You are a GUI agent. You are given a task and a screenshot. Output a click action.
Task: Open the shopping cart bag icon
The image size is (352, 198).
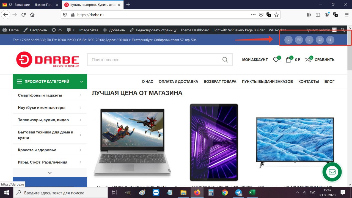[x=288, y=60]
